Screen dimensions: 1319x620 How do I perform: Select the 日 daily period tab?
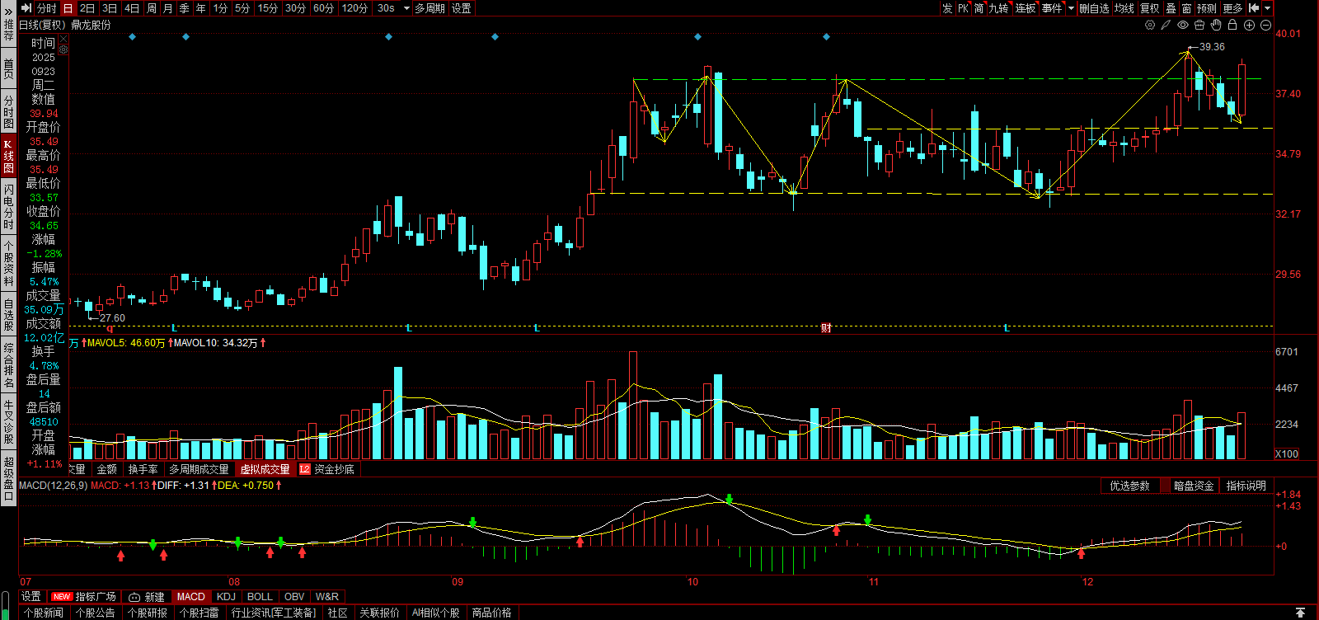coord(68,8)
